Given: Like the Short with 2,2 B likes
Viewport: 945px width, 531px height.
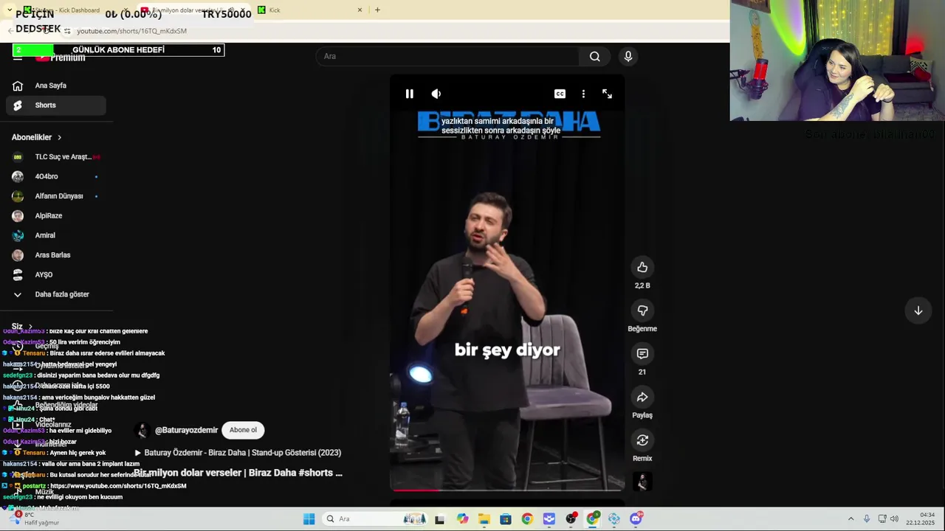Looking at the screenshot, I should 642,268.
